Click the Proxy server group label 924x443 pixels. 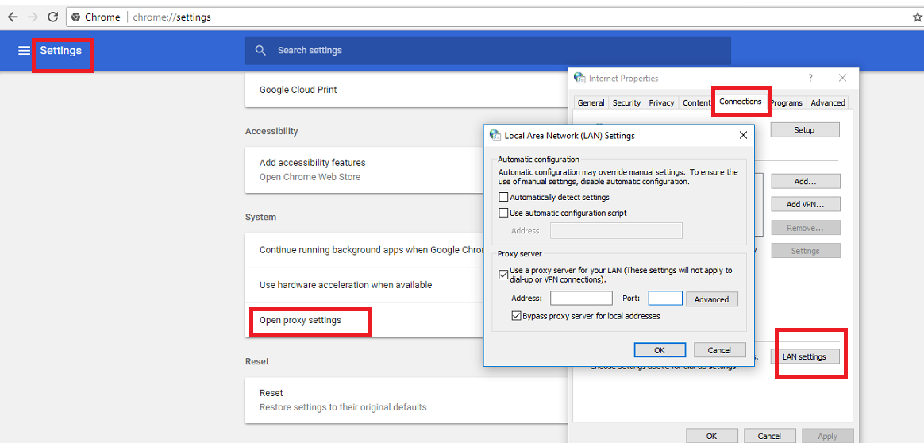[518, 252]
